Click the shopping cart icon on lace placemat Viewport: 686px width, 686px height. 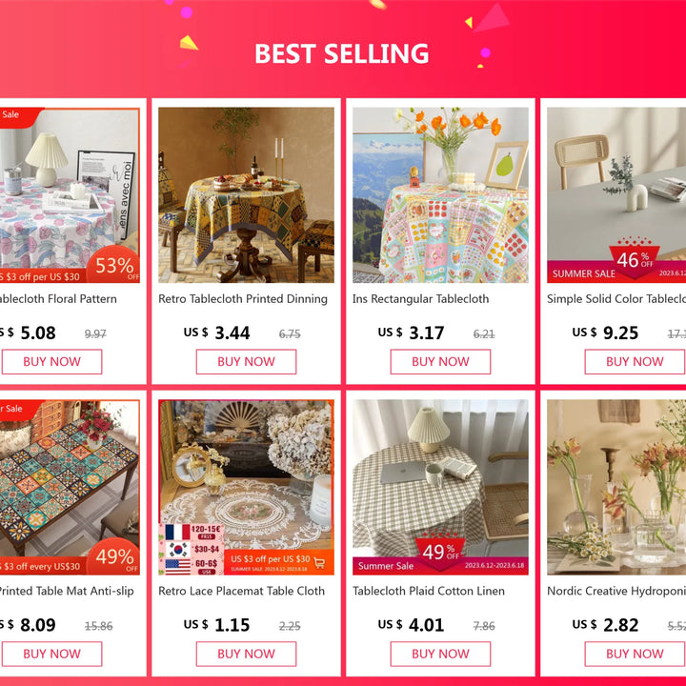pyautogui.click(x=319, y=563)
